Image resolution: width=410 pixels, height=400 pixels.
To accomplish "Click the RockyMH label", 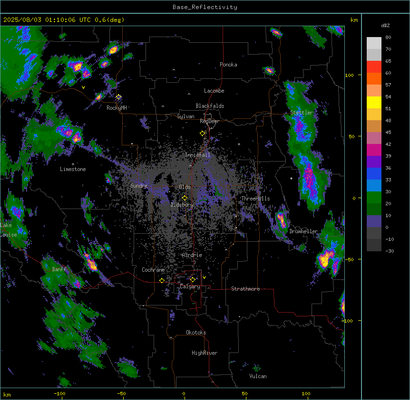I will (117, 108).
